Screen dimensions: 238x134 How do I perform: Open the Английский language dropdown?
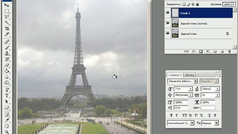[192, 123]
